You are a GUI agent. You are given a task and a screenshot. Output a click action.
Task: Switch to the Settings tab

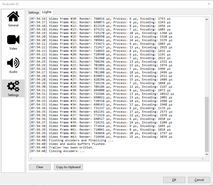pyautogui.click(x=34, y=13)
